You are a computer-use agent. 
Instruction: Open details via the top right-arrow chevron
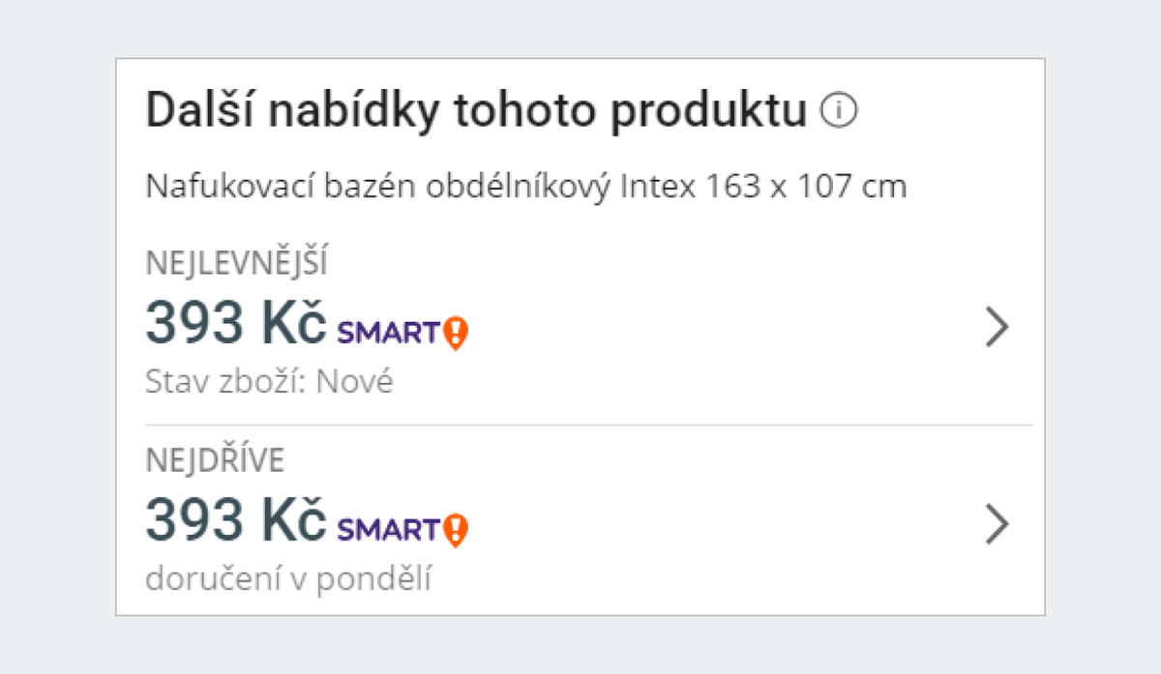pyautogui.click(x=997, y=328)
